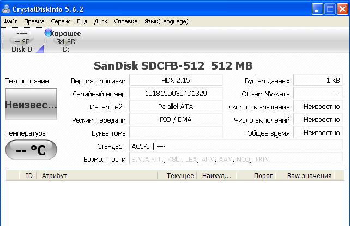
Task: Open the Сервис menu
Action: tap(61, 21)
